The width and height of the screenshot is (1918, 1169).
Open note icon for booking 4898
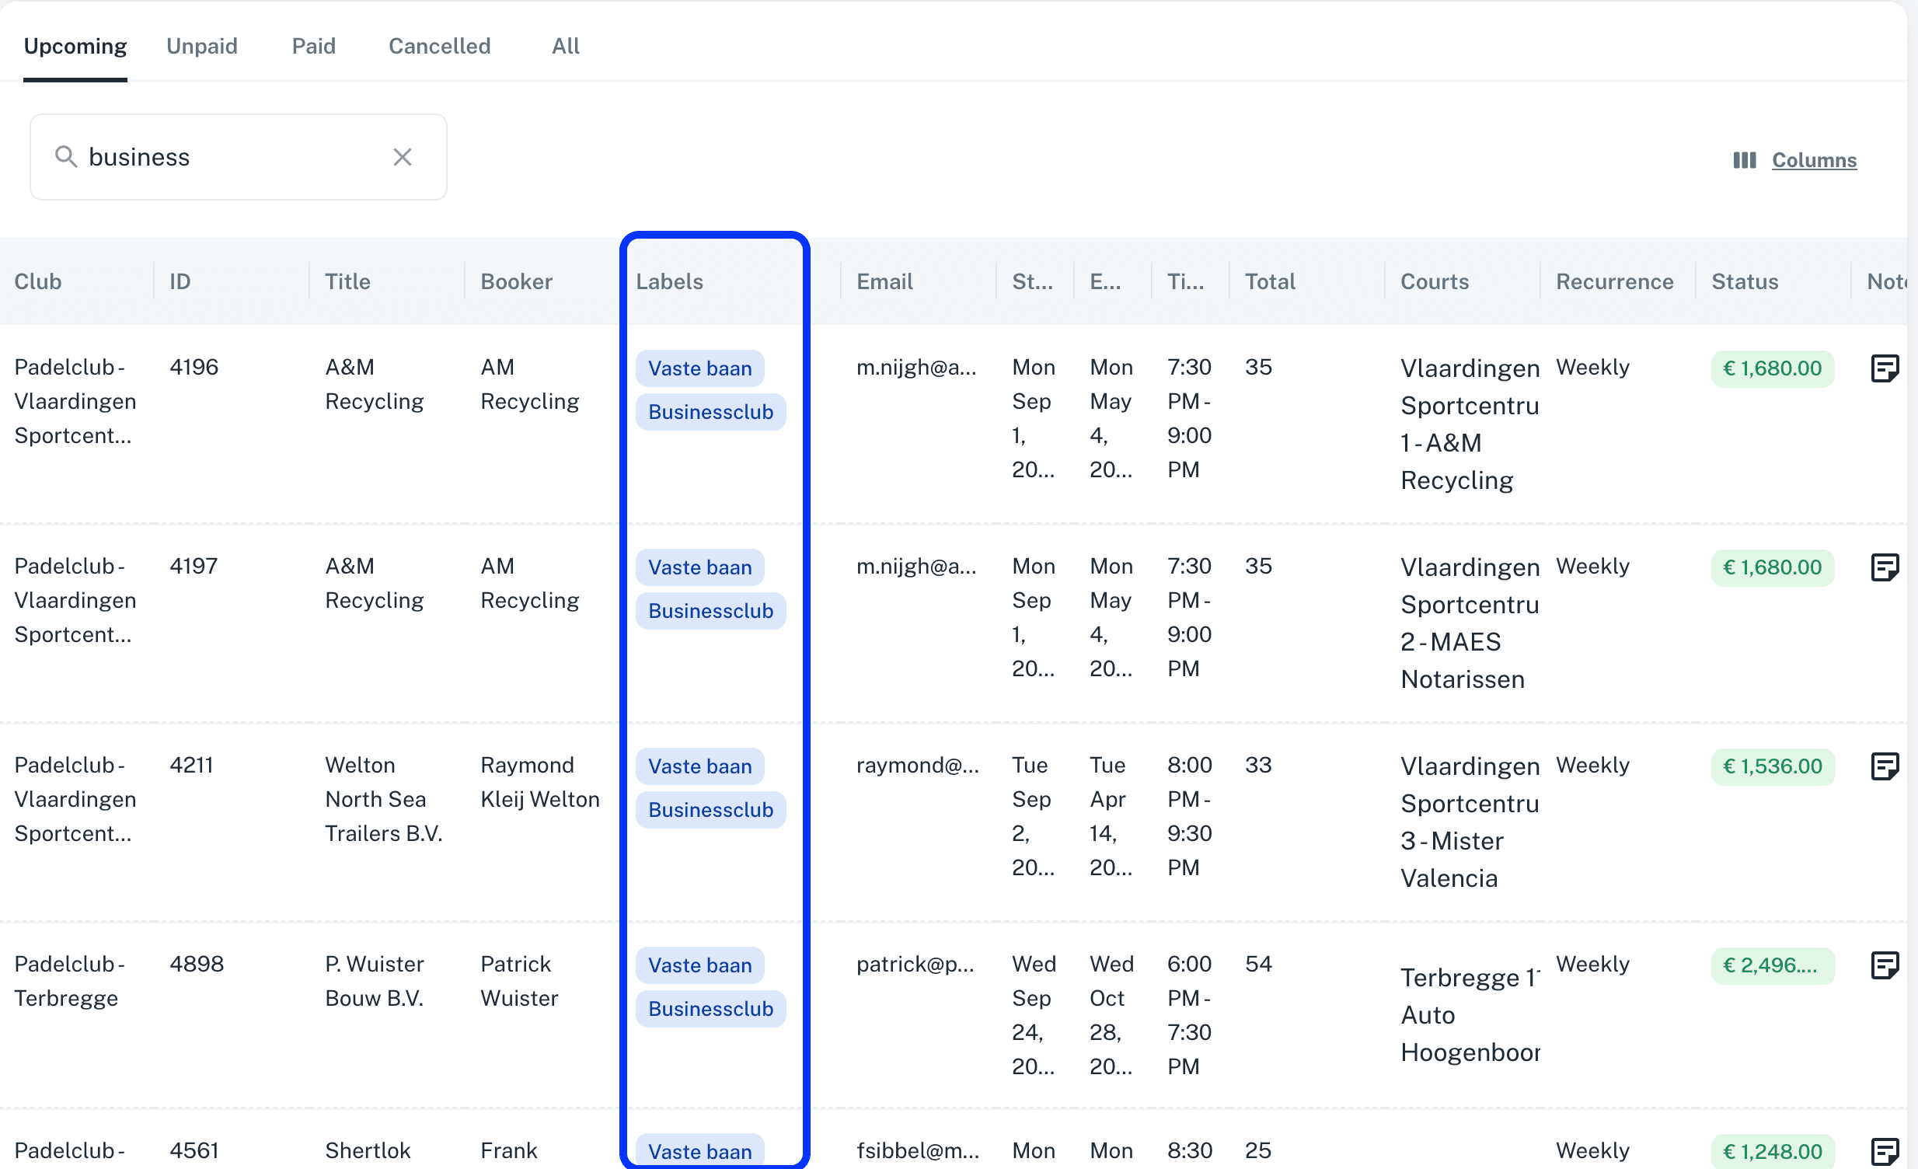pos(1884,965)
